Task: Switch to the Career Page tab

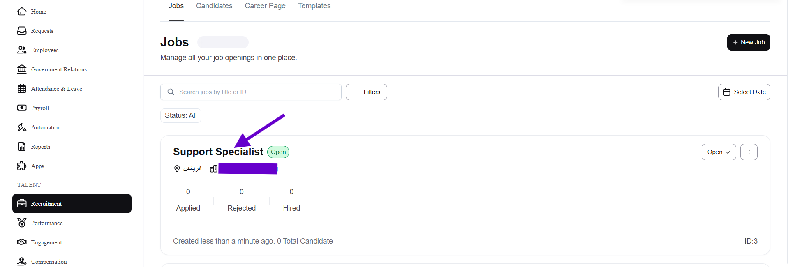Action: click(265, 6)
